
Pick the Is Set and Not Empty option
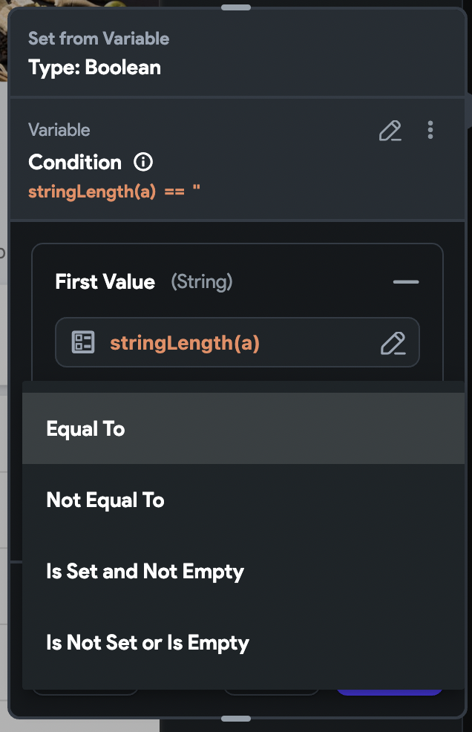click(x=145, y=572)
